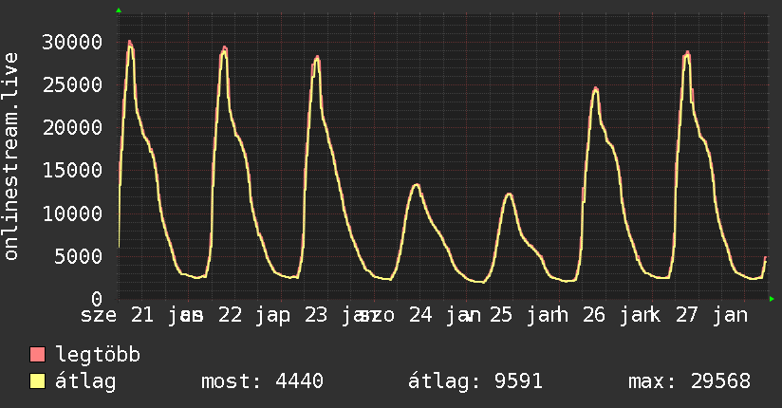Click the 20000 y-axis label
The image size is (782, 408).
72,128
